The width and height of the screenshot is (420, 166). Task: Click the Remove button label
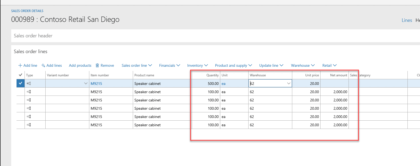(x=107, y=65)
